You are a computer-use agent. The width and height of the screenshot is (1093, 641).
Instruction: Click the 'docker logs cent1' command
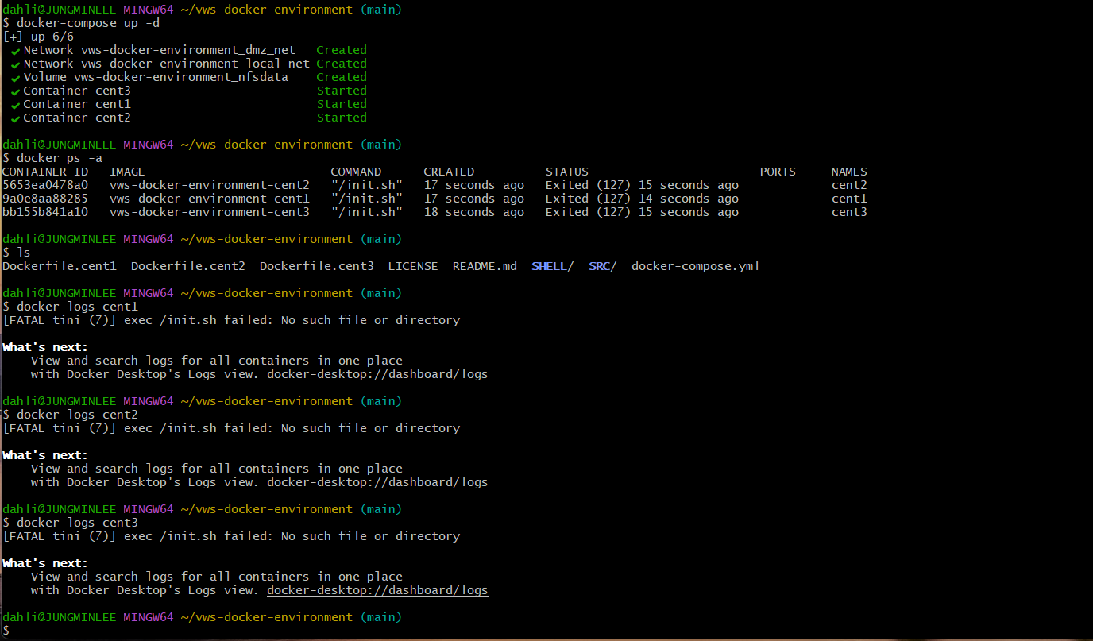point(77,307)
